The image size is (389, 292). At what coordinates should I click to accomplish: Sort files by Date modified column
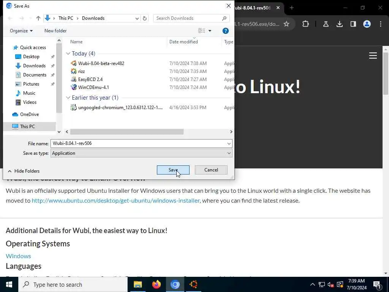[183, 42]
